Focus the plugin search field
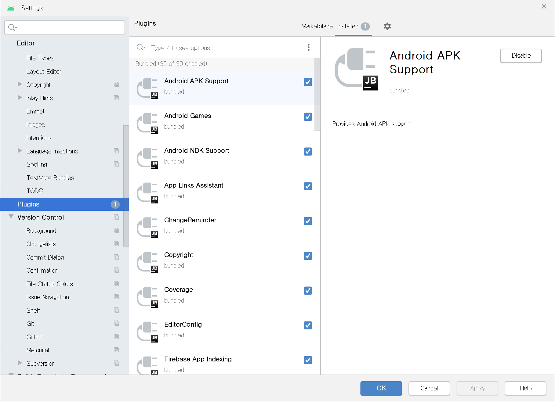555x402 pixels. point(224,48)
